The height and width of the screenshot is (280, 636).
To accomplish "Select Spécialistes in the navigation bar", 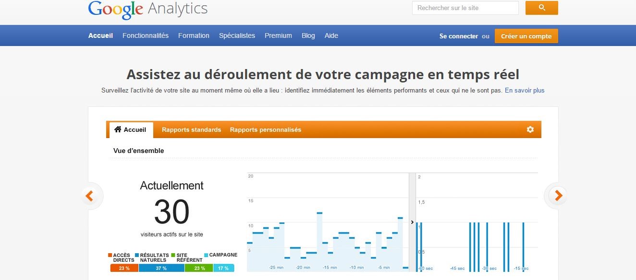I will [x=237, y=35].
